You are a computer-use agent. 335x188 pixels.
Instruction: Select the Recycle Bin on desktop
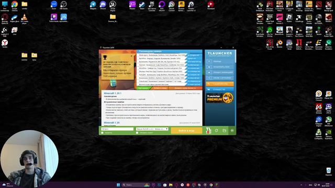pyautogui.click(x=329, y=172)
